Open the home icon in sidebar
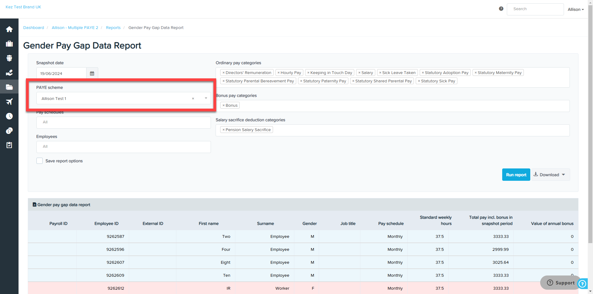The image size is (593, 294). pos(9,29)
